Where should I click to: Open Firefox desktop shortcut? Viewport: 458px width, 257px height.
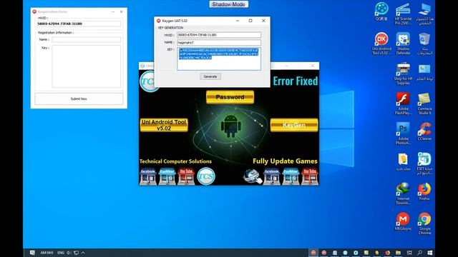pyautogui.click(x=424, y=191)
